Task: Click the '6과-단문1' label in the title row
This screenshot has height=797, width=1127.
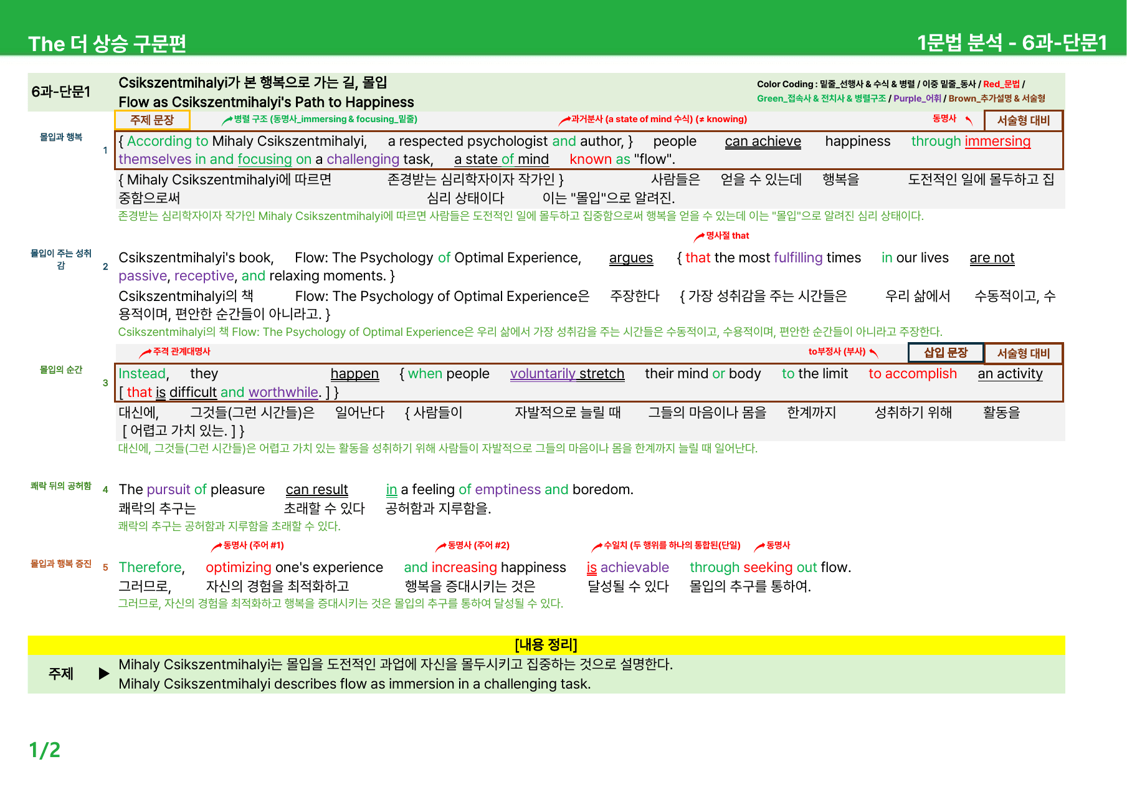Action: [61, 92]
